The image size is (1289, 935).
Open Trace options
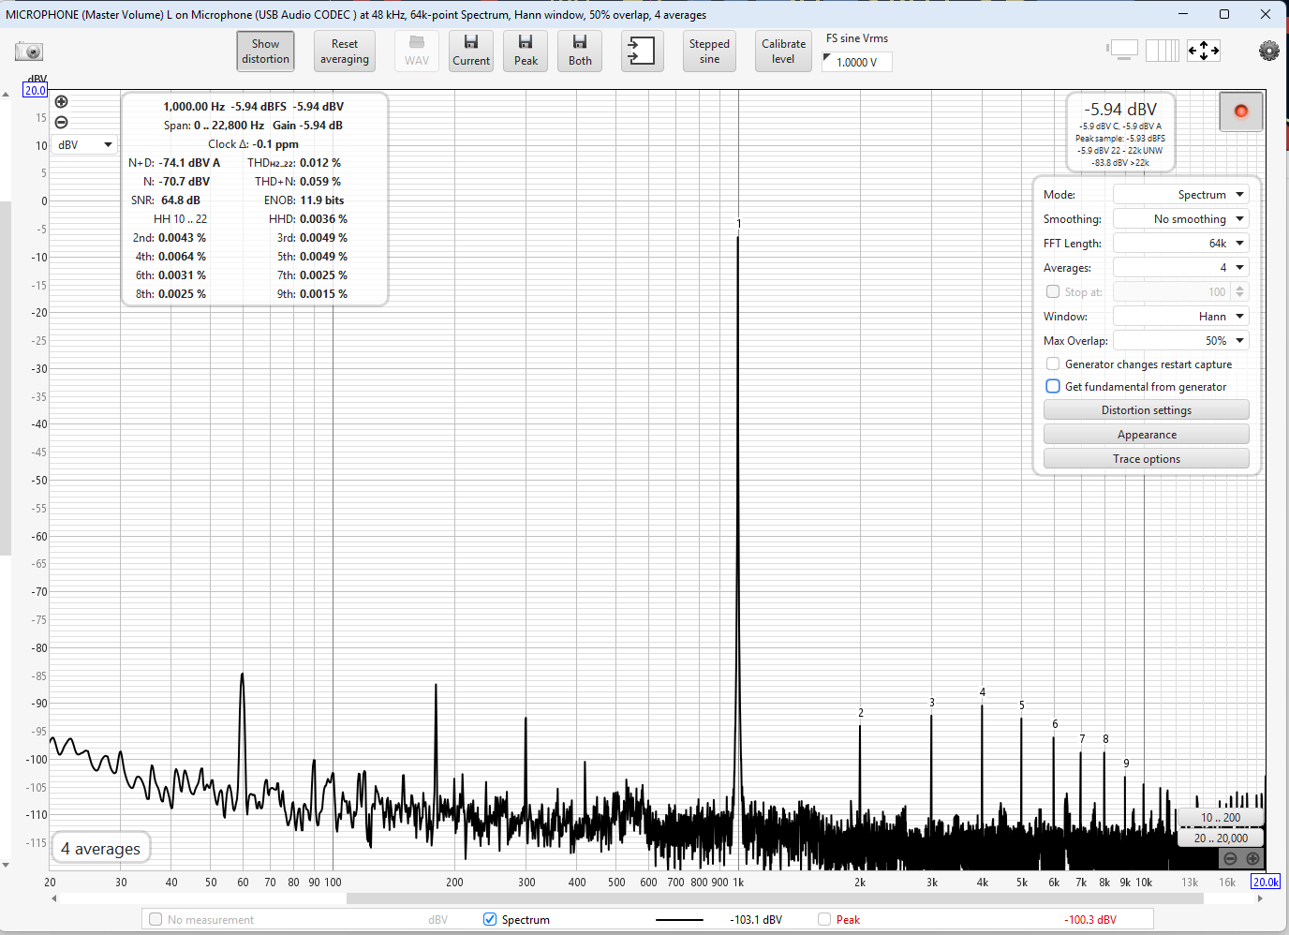(1147, 459)
